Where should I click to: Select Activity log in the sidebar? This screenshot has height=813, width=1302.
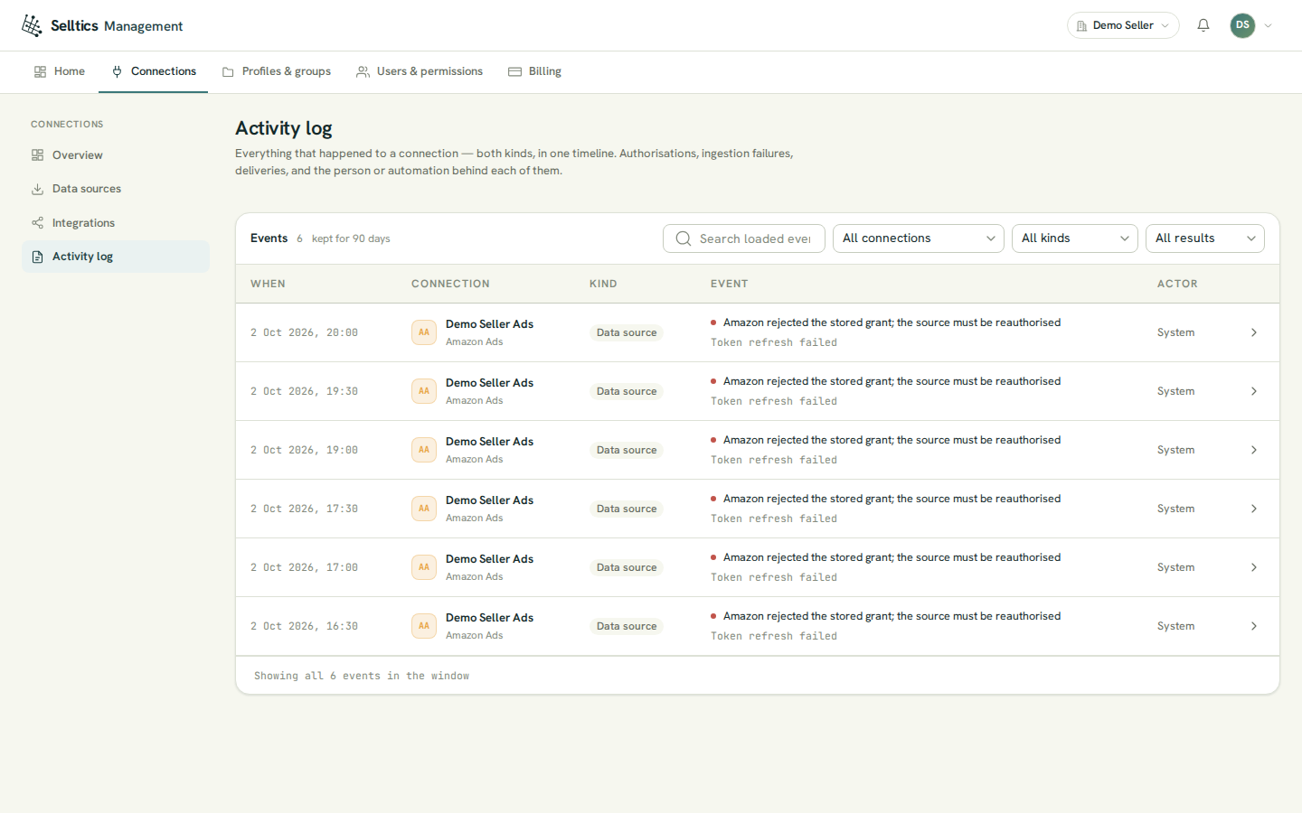point(116,257)
